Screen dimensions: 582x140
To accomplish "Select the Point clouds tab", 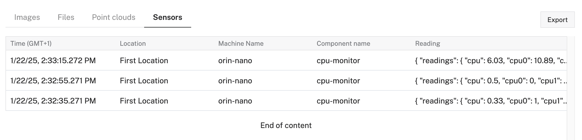I will pos(114,17).
